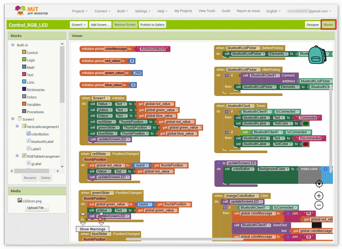
Task: Click the Show Warnings button
Action: point(93,229)
